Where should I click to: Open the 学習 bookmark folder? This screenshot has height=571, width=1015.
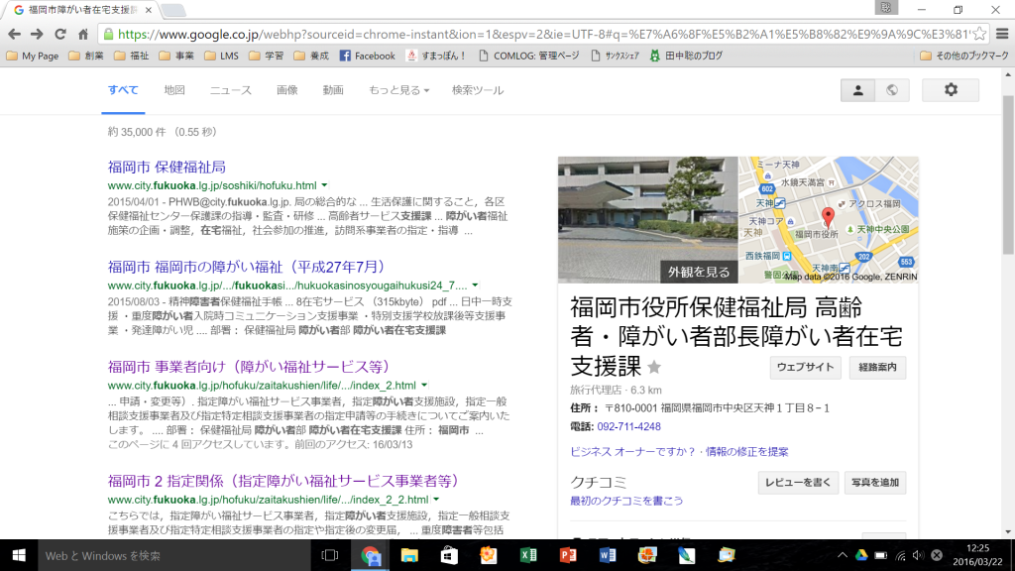[x=266, y=57]
